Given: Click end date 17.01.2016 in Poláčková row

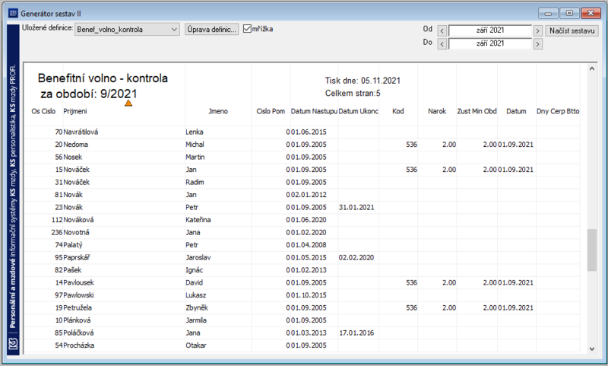Looking at the screenshot, I should click(356, 333).
